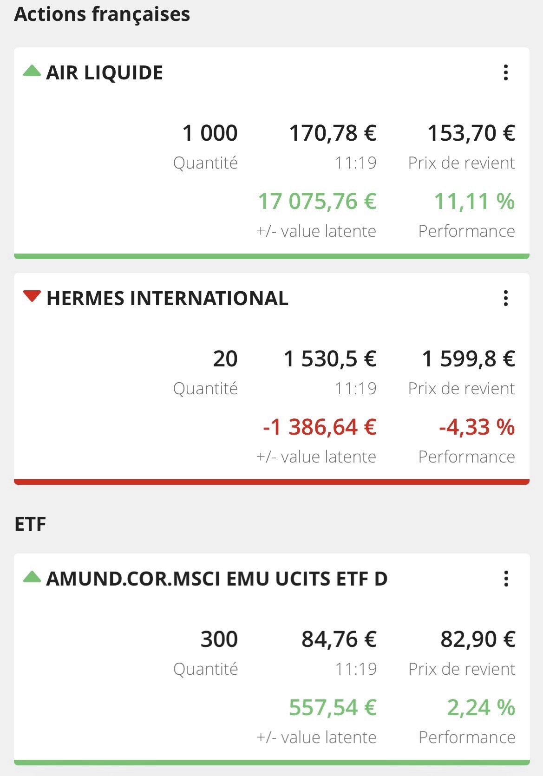Open the AIR LIQUIDE stock title
Screen dimensions: 543x776
(x=105, y=73)
